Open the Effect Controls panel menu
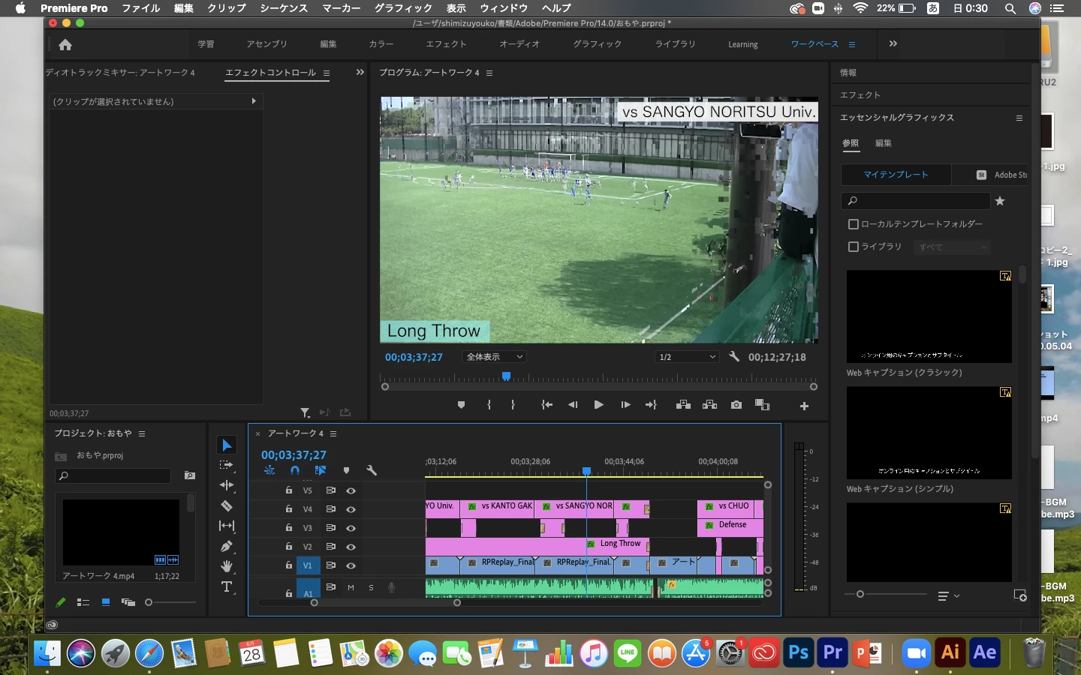 (327, 73)
